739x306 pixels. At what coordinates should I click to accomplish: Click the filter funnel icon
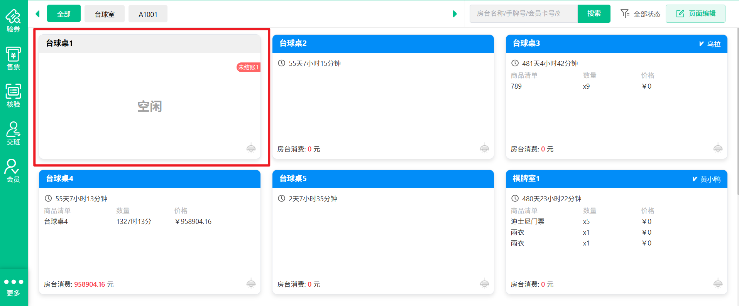tap(625, 14)
